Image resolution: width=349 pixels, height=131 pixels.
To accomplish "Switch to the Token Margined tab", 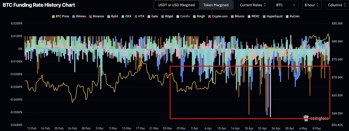I will [x=216, y=5].
